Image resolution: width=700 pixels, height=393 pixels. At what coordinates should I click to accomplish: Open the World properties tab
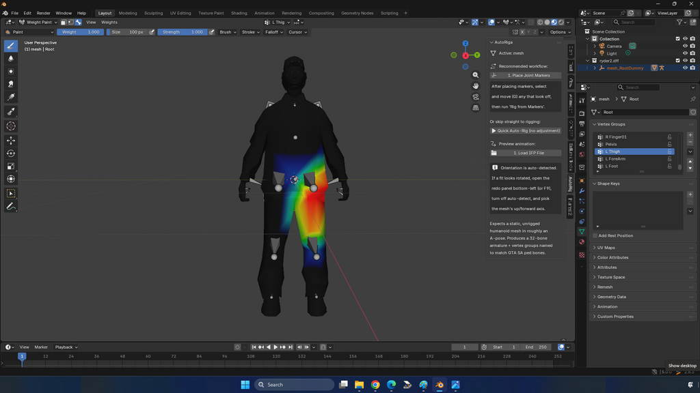(582, 155)
